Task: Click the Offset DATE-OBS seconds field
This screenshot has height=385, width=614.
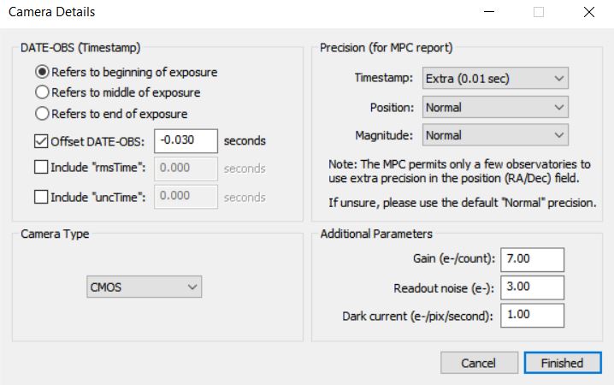Action: 186,141
